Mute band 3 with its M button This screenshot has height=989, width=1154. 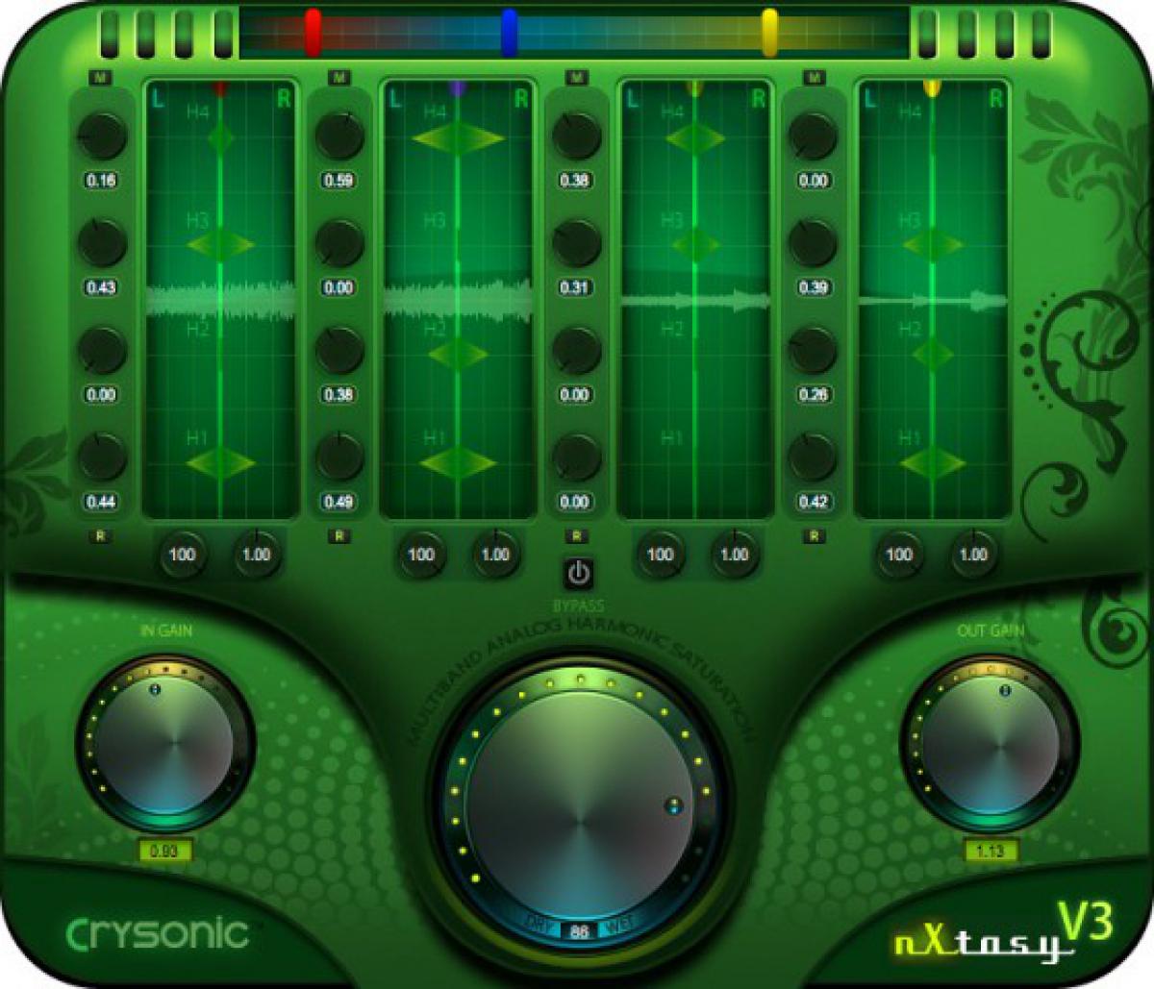[576, 77]
